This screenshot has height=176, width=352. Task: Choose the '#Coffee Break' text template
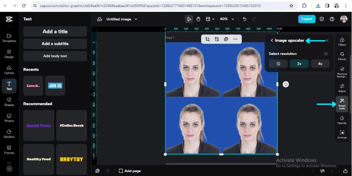(71, 126)
